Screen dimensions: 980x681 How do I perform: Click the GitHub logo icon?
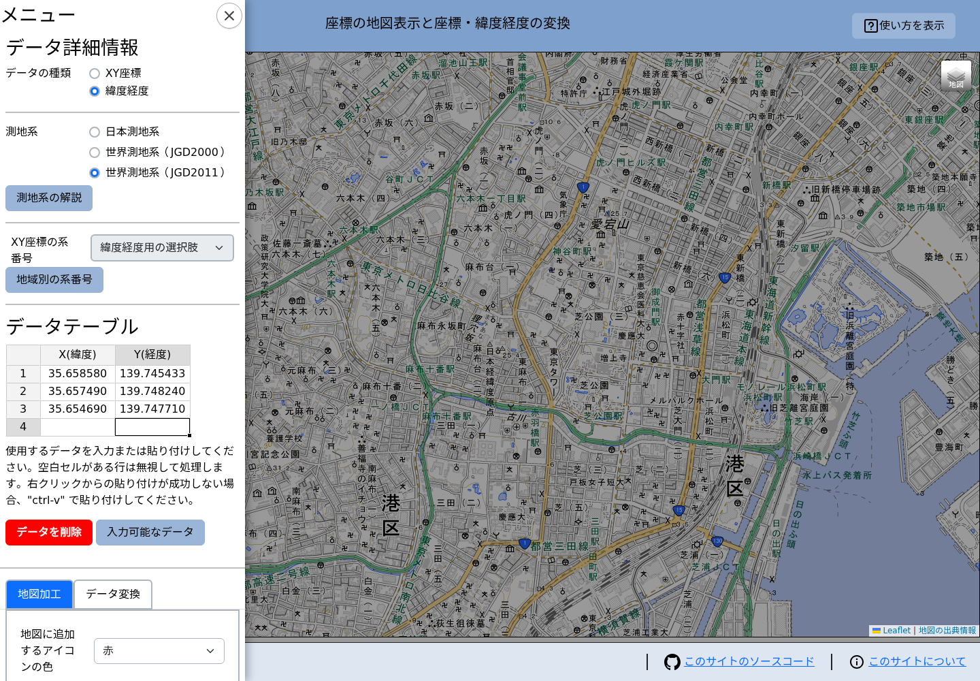pyautogui.click(x=672, y=662)
